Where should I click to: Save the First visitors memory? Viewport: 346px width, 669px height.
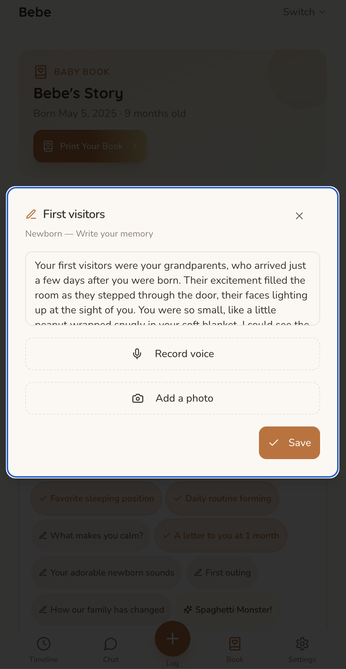click(289, 442)
